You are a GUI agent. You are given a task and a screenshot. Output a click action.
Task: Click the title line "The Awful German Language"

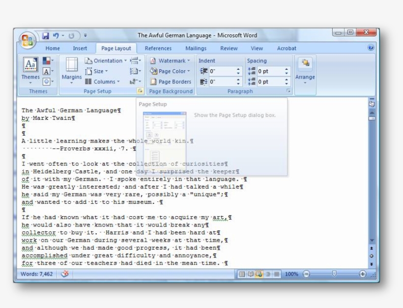(69, 111)
